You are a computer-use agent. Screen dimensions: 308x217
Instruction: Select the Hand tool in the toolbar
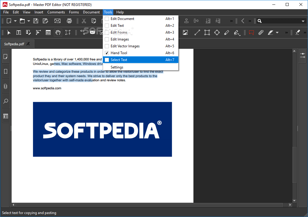point(58,32)
